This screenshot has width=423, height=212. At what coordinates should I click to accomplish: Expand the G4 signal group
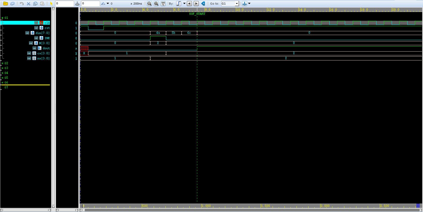tap(3, 73)
